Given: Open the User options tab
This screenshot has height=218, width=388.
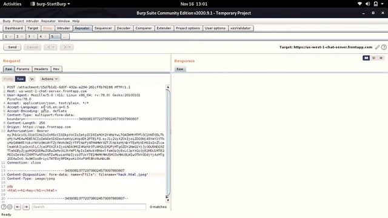Looking at the screenshot, I should tap(215, 28).
